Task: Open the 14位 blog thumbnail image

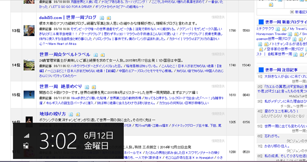Action: pos(29,65)
